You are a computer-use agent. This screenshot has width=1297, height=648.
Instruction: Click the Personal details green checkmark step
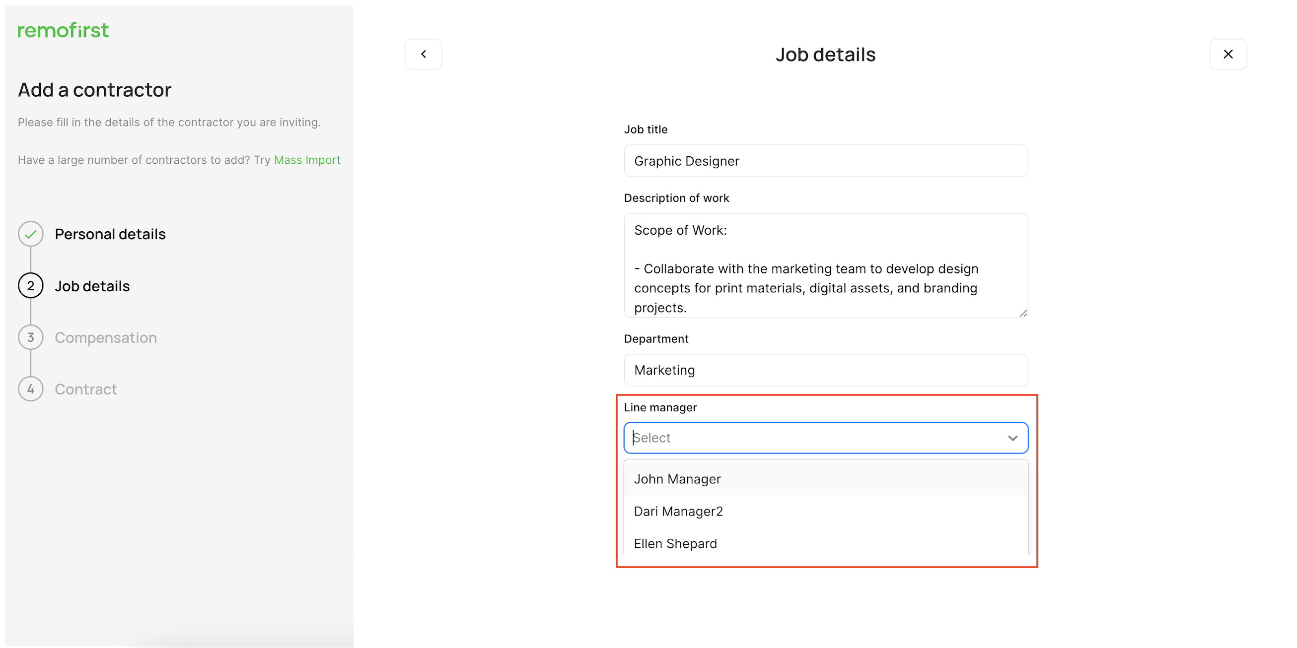31,234
